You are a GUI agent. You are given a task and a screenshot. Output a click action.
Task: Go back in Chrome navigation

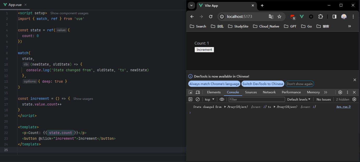pyautogui.click(x=192, y=17)
